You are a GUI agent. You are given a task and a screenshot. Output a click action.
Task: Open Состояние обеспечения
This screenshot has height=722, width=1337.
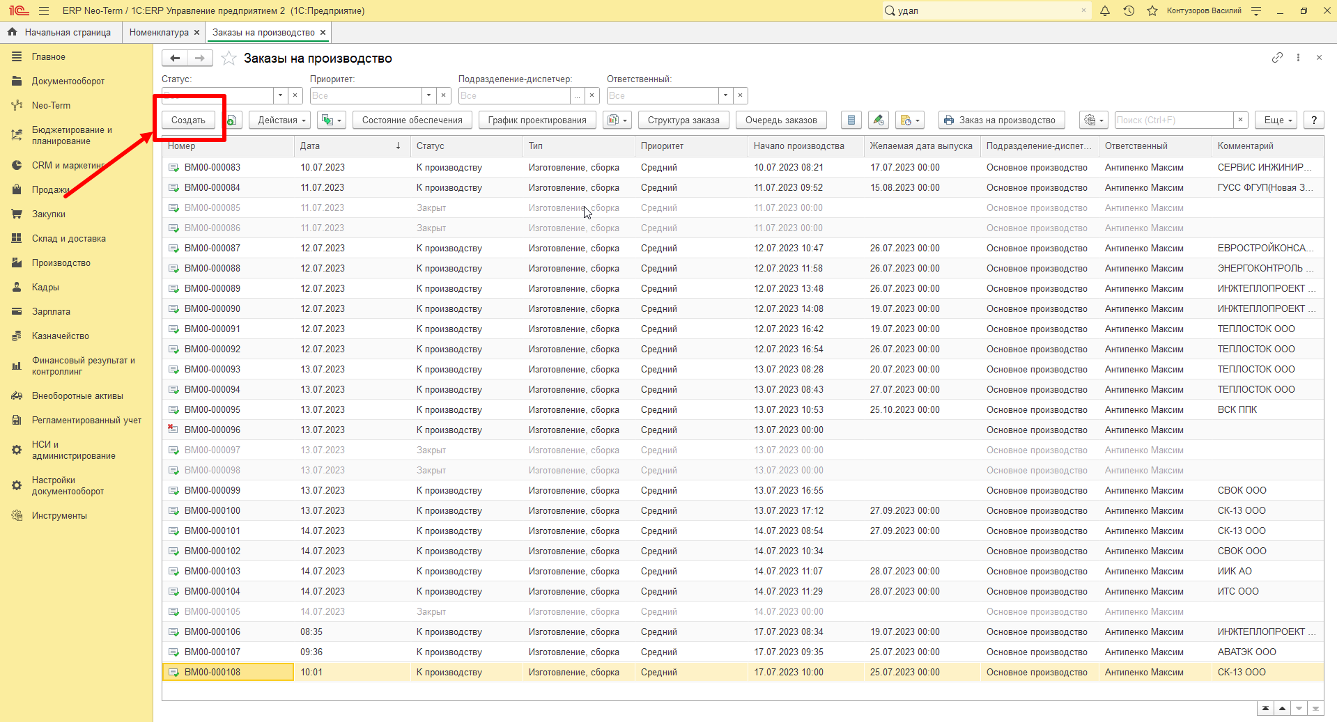pos(412,120)
